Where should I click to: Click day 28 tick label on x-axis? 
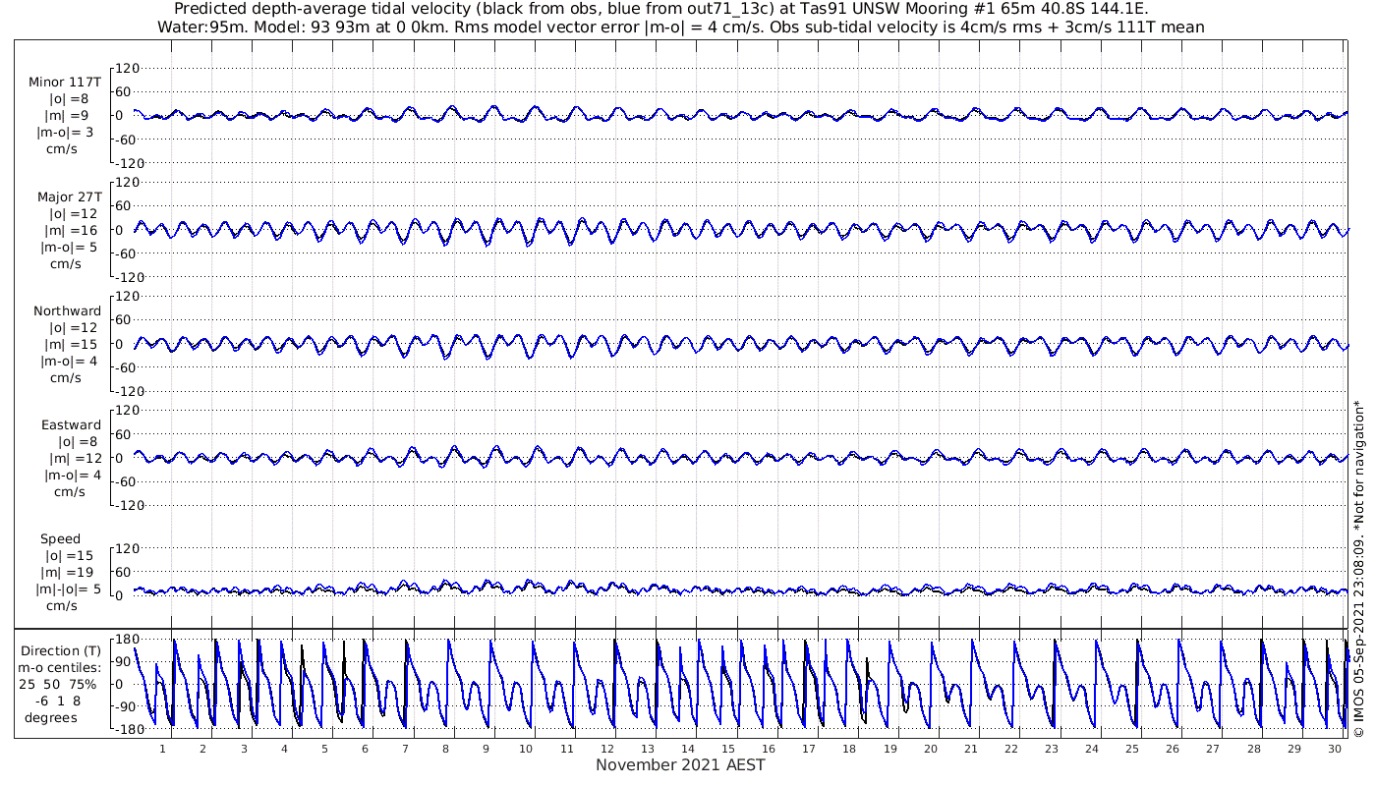(x=1254, y=749)
